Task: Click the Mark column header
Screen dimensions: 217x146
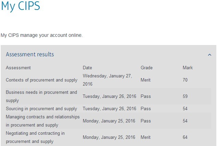Action: pyautogui.click(x=188, y=68)
